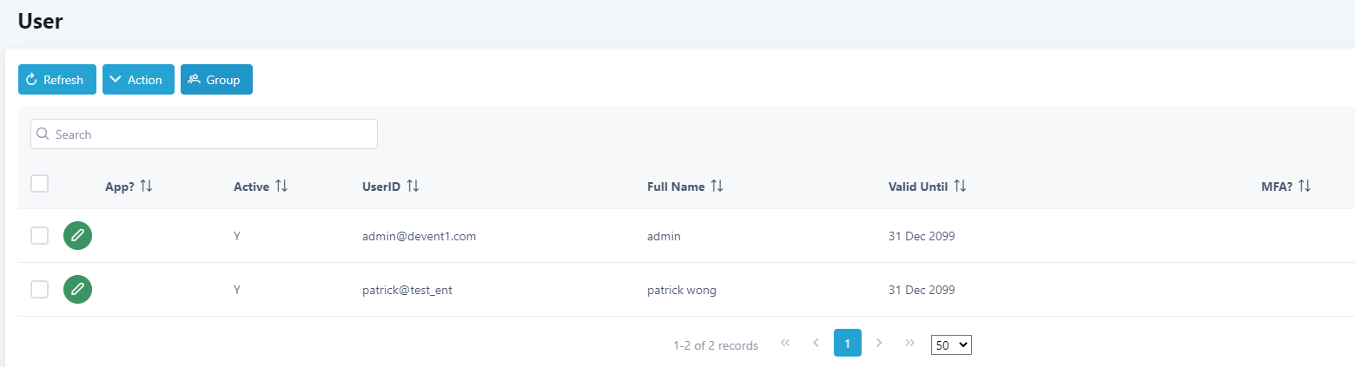Sort by MFA? column arrows
This screenshot has height=367, width=1355.
coord(1305,186)
